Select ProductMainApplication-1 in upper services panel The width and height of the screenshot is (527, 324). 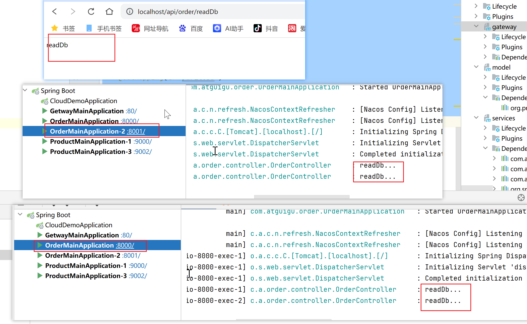tap(91, 141)
